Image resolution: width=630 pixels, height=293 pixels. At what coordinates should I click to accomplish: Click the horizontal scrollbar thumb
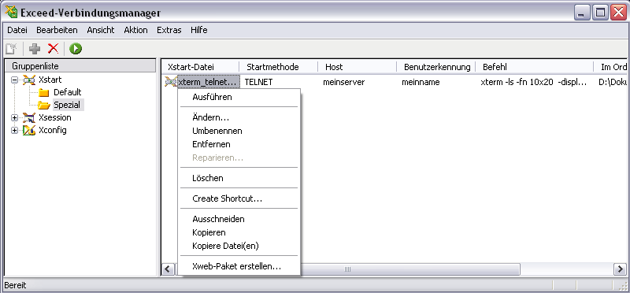pos(347,269)
